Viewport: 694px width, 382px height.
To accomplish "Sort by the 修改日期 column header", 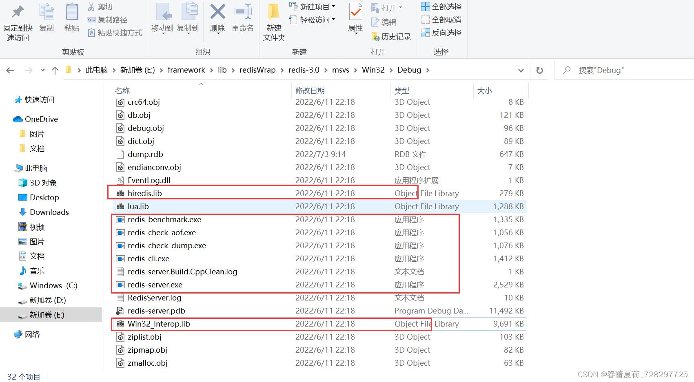I will click(x=310, y=91).
